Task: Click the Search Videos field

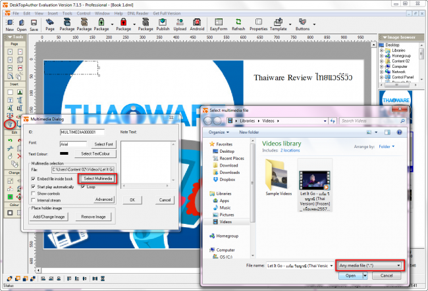Action: click(372, 121)
